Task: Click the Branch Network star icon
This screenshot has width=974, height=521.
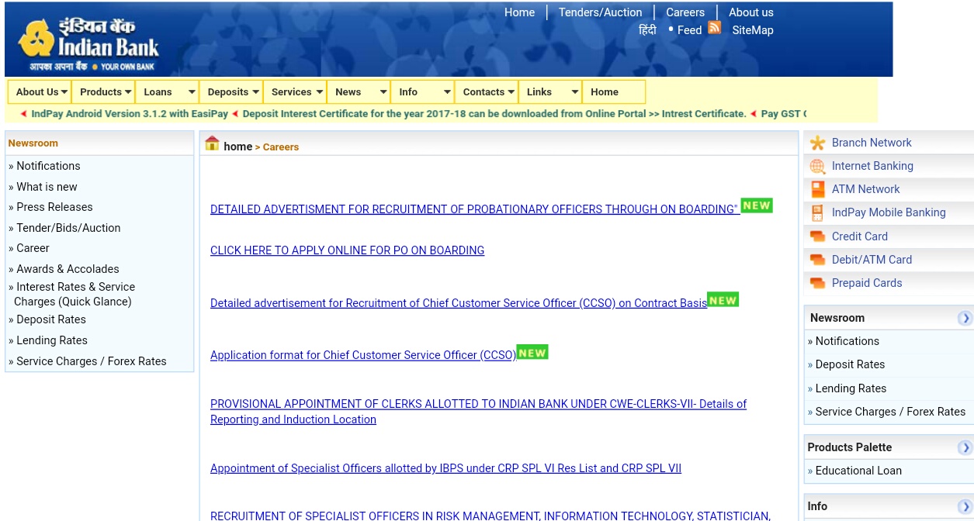Action: [817, 143]
